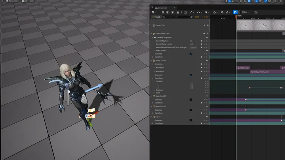
Task: Add track to Water Cast 01
Action: point(207,96)
